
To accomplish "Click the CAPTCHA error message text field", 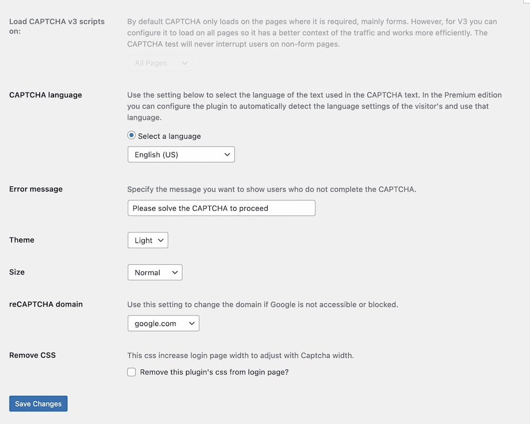I will point(221,208).
